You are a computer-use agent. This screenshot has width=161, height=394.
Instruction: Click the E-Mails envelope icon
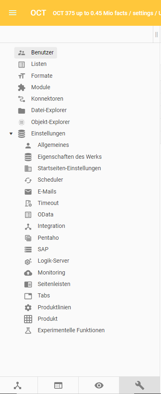pos(28,192)
